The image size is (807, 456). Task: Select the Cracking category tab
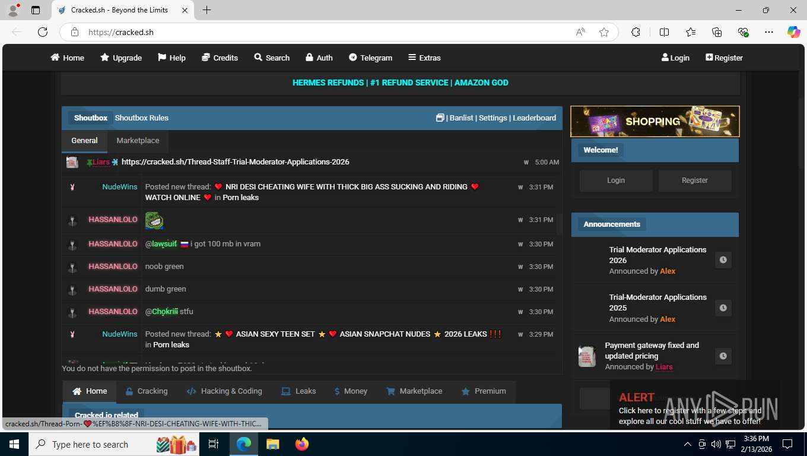coord(147,391)
